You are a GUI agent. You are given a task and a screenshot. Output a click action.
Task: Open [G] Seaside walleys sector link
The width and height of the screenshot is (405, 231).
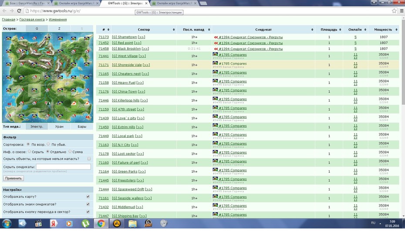point(128,198)
